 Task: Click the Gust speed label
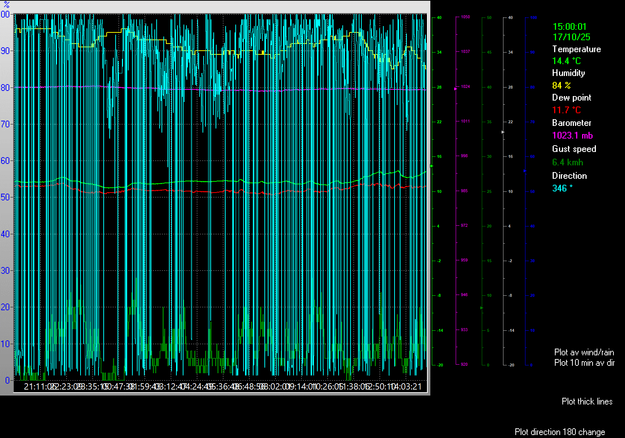pos(574,149)
